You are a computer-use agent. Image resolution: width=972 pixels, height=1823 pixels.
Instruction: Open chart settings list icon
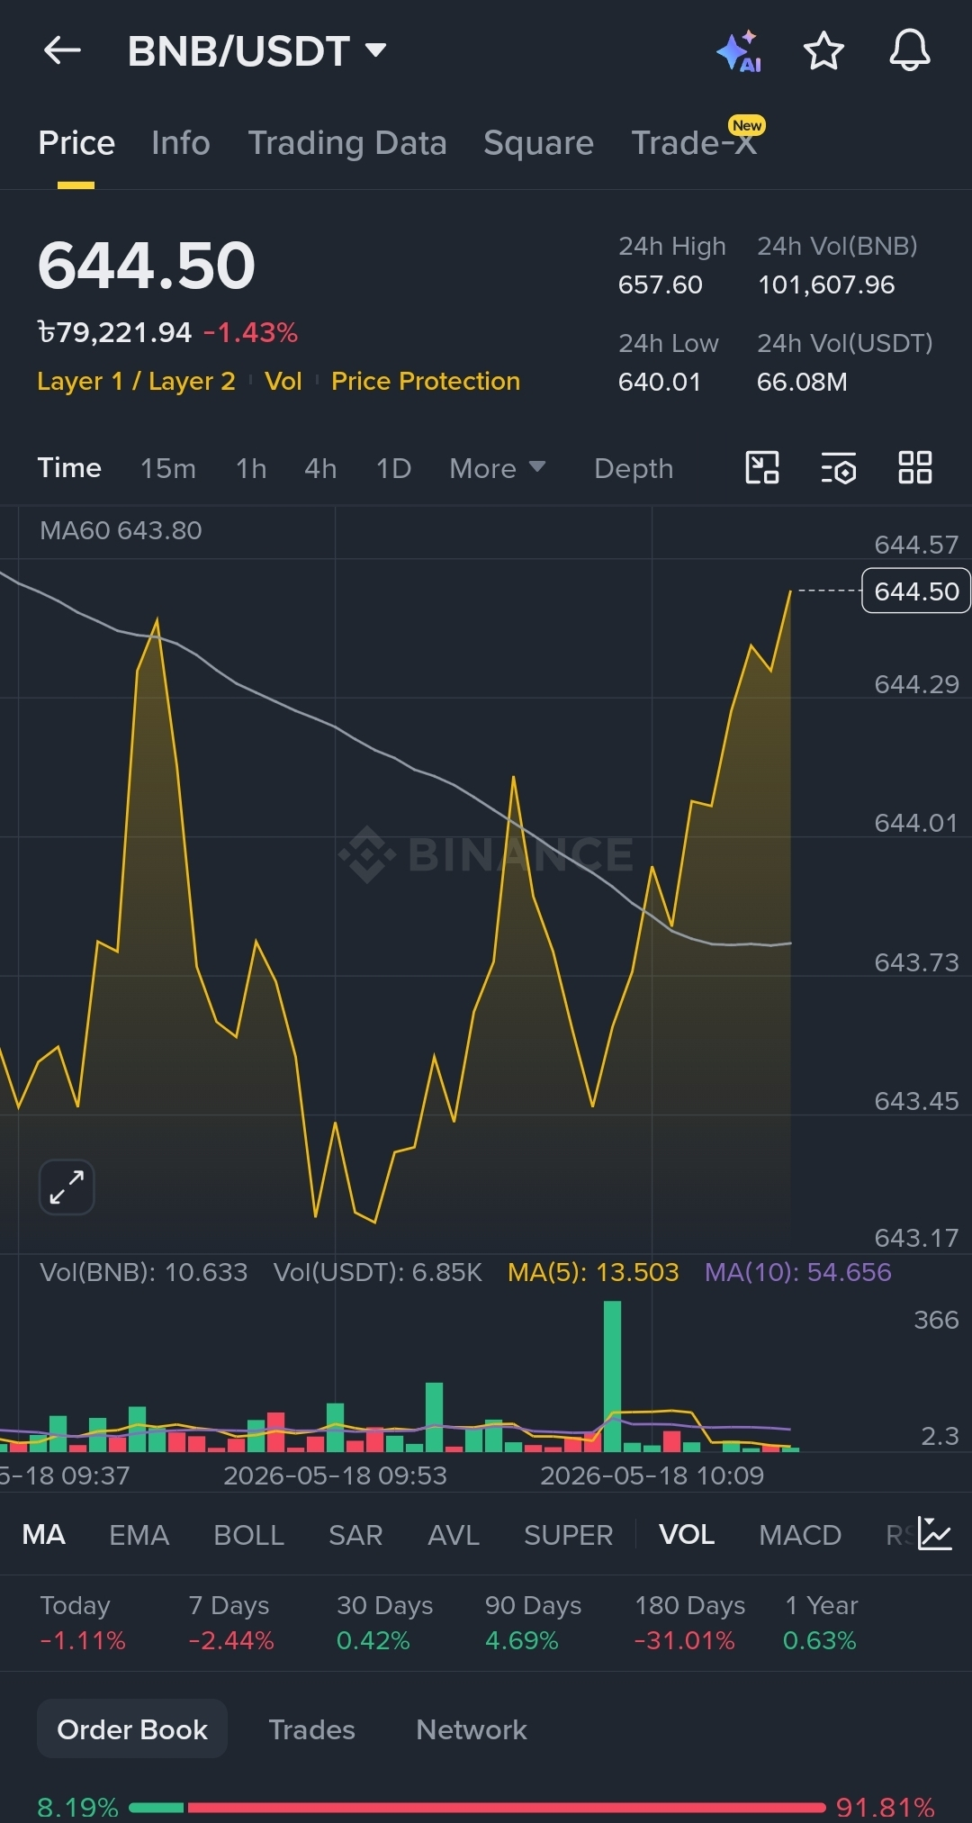coord(838,468)
